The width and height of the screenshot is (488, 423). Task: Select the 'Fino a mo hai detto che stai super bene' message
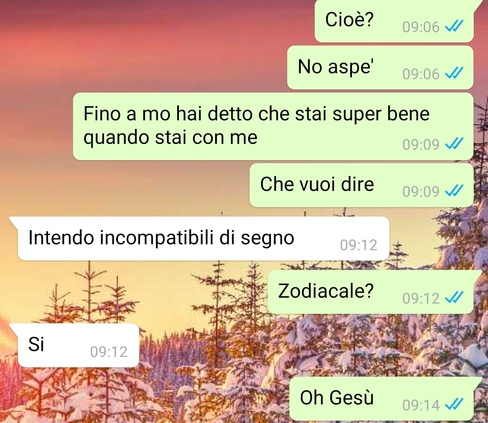point(273,126)
